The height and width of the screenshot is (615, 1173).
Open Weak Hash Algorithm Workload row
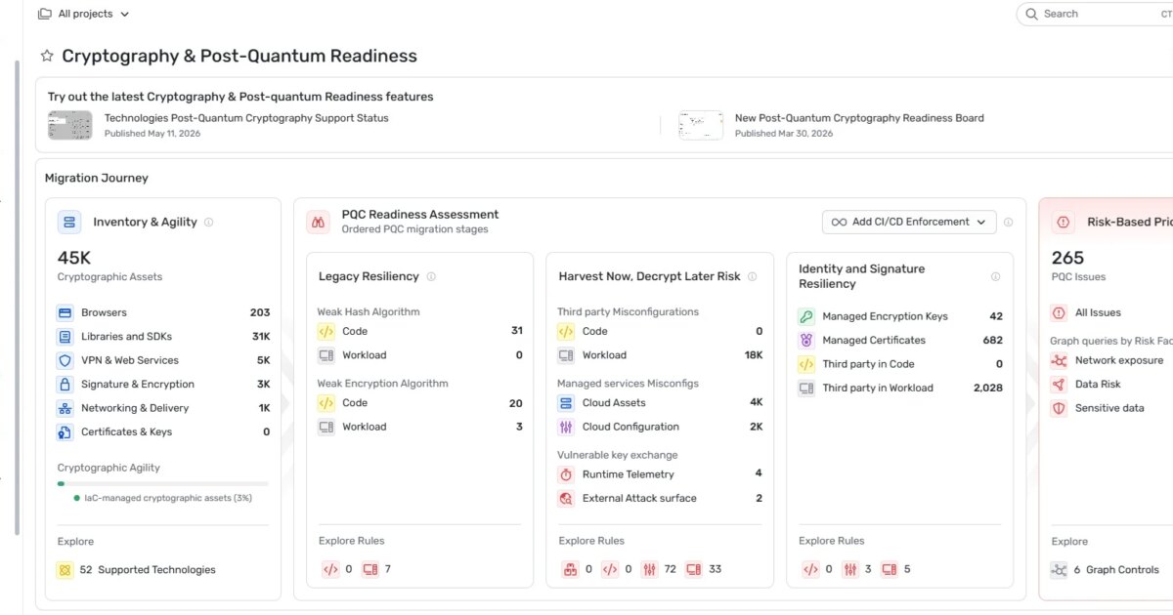pyautogui.click(x=420, y=355)
